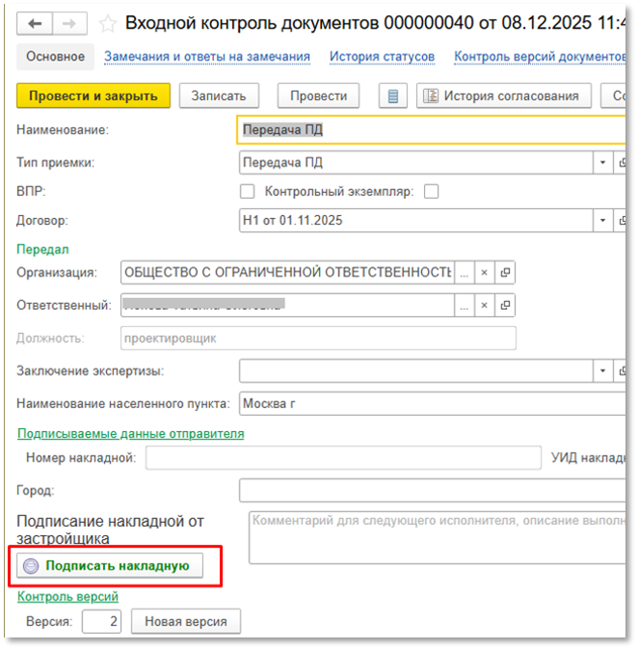Open the Ответственный record with open icon
The height and width of the screenshot is (650, 638).
(x=505, y=306)
